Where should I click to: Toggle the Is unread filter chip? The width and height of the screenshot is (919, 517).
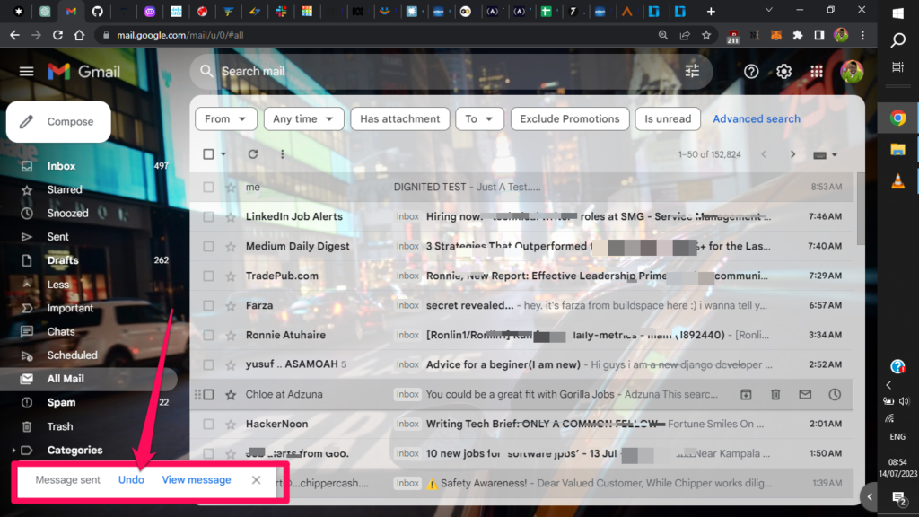pyautogui.click(x=668, y=119)
